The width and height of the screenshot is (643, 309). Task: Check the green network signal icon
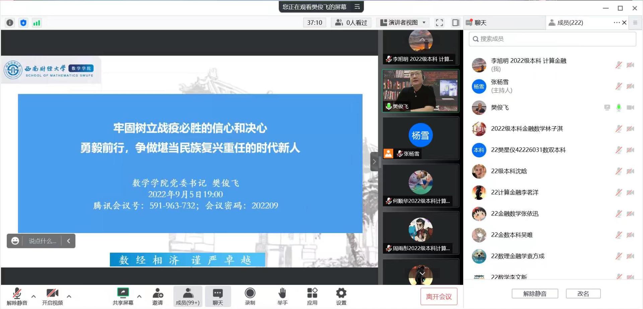37,23
